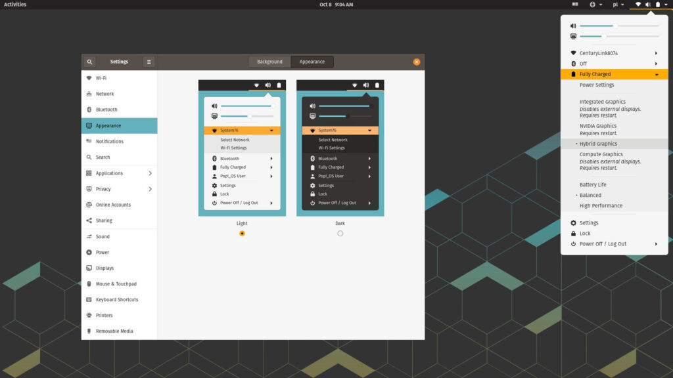
Task: Open Wi-Fi settings in the sidebar
Action: [120, 78]
